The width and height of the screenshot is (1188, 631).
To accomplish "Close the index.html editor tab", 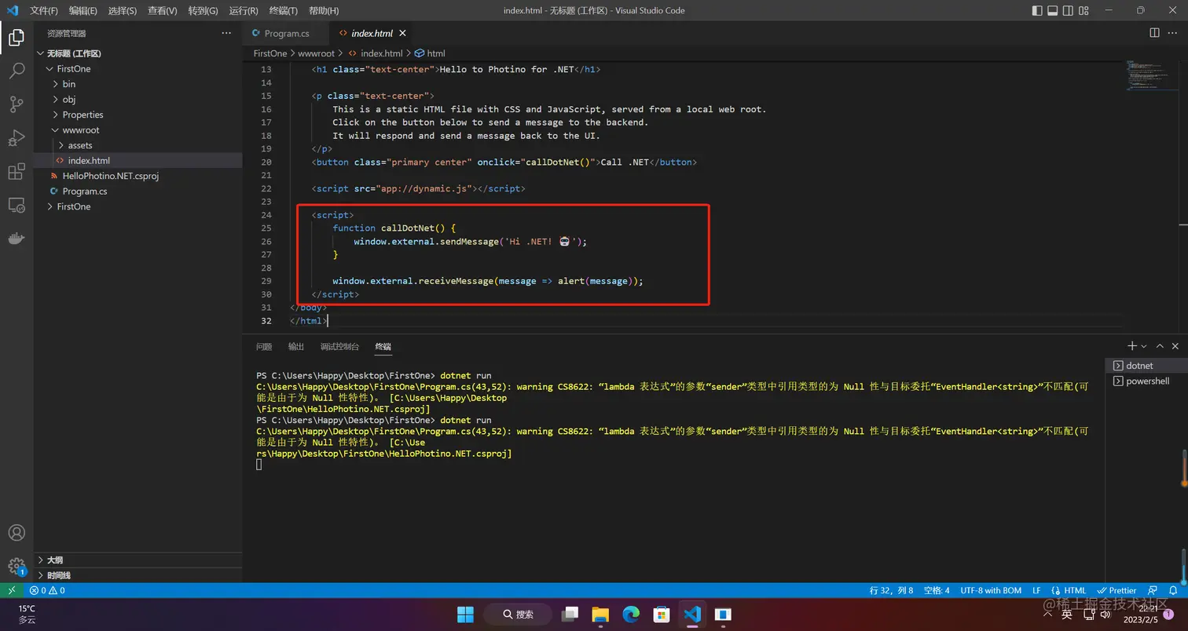I will 403,33.
